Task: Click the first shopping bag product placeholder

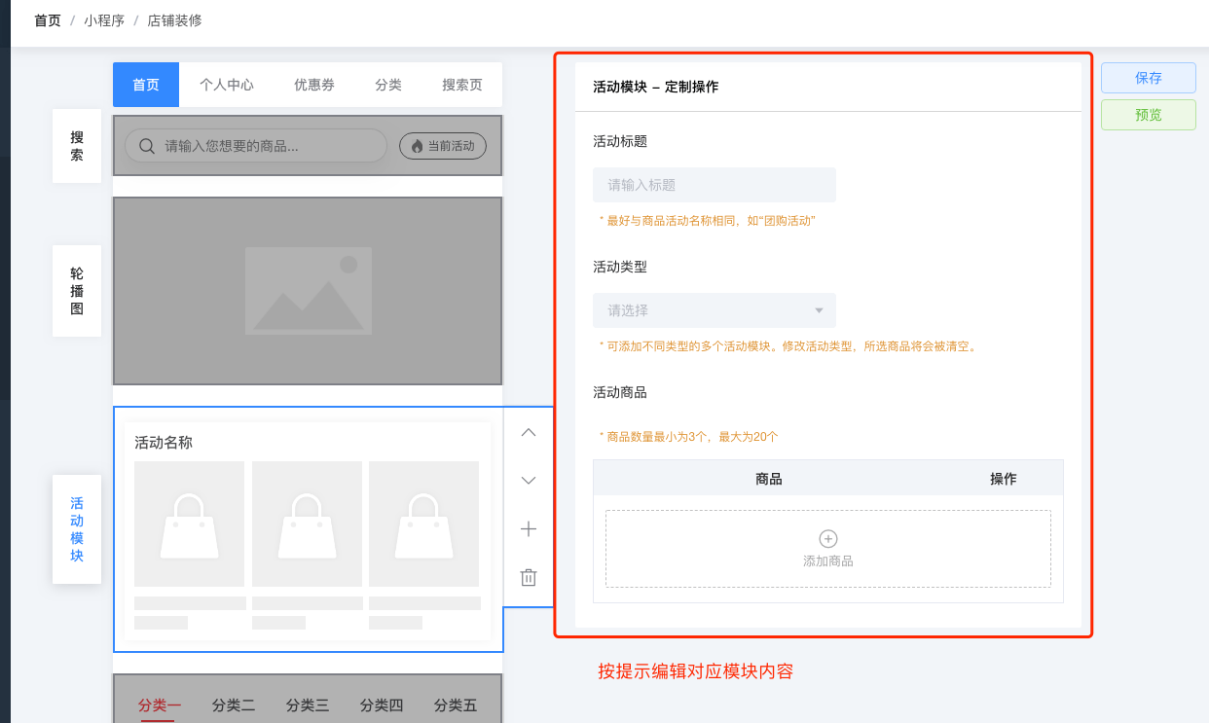Action: 189,524
